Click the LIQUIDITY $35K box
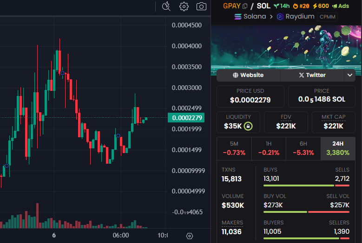Viewport: 362px width, 243px height. pos(238,122)
